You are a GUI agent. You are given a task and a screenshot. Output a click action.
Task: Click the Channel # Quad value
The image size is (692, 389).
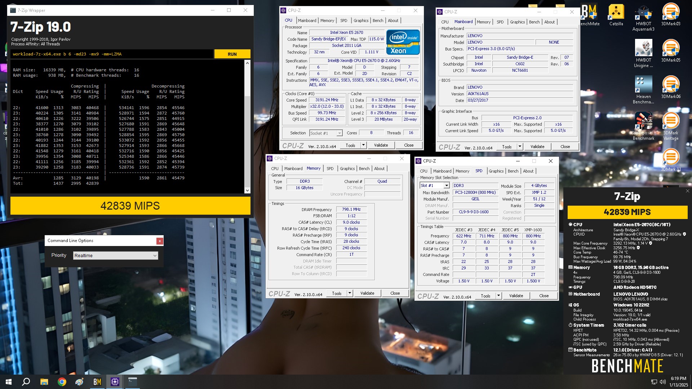pos(382,181)
